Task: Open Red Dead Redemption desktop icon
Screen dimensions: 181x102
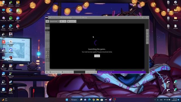Action: pyautogui.click(x=11, y=59)
